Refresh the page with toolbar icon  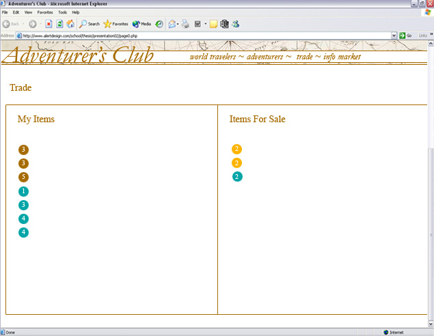(x=59, y=24)
